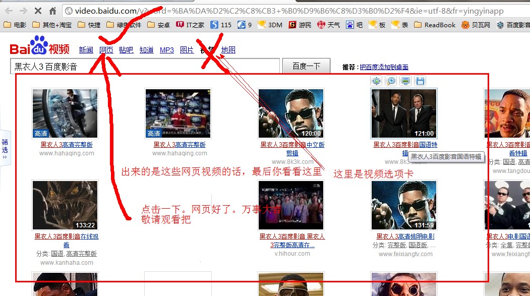Image resolution: width=530 pixels, height=296 pixels.
Task: Switch to the 地图 tab
Action: click(228, 50)
